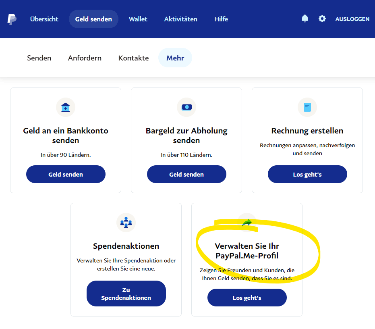Click AUSLOGGEN to log out

click(x=352, y=19)
